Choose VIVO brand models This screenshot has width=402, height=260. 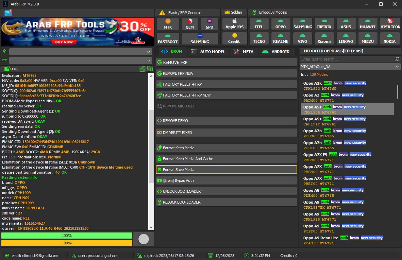[303, 38]
